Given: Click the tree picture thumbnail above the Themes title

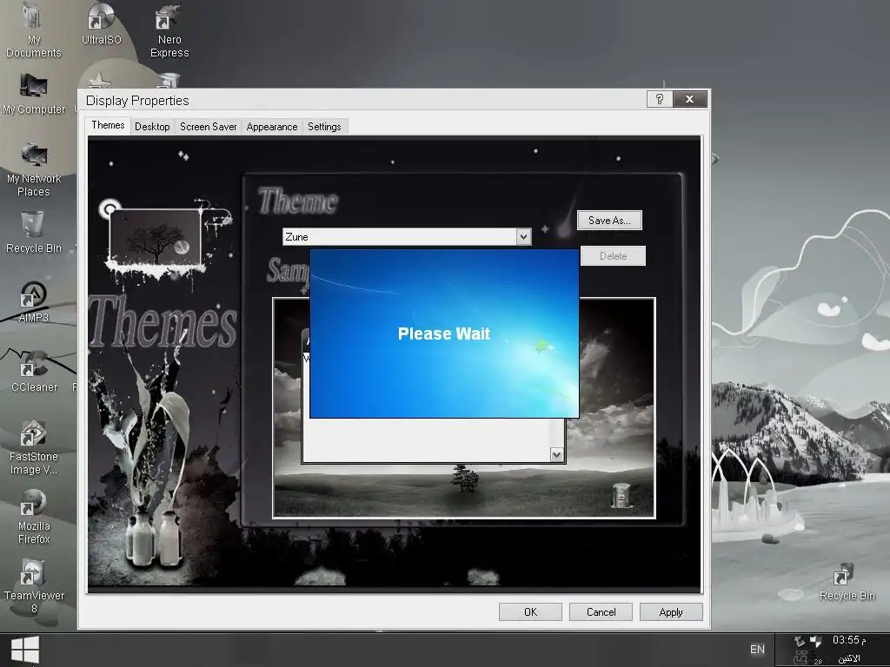Looking at the screenshot, I should point(155,236).
